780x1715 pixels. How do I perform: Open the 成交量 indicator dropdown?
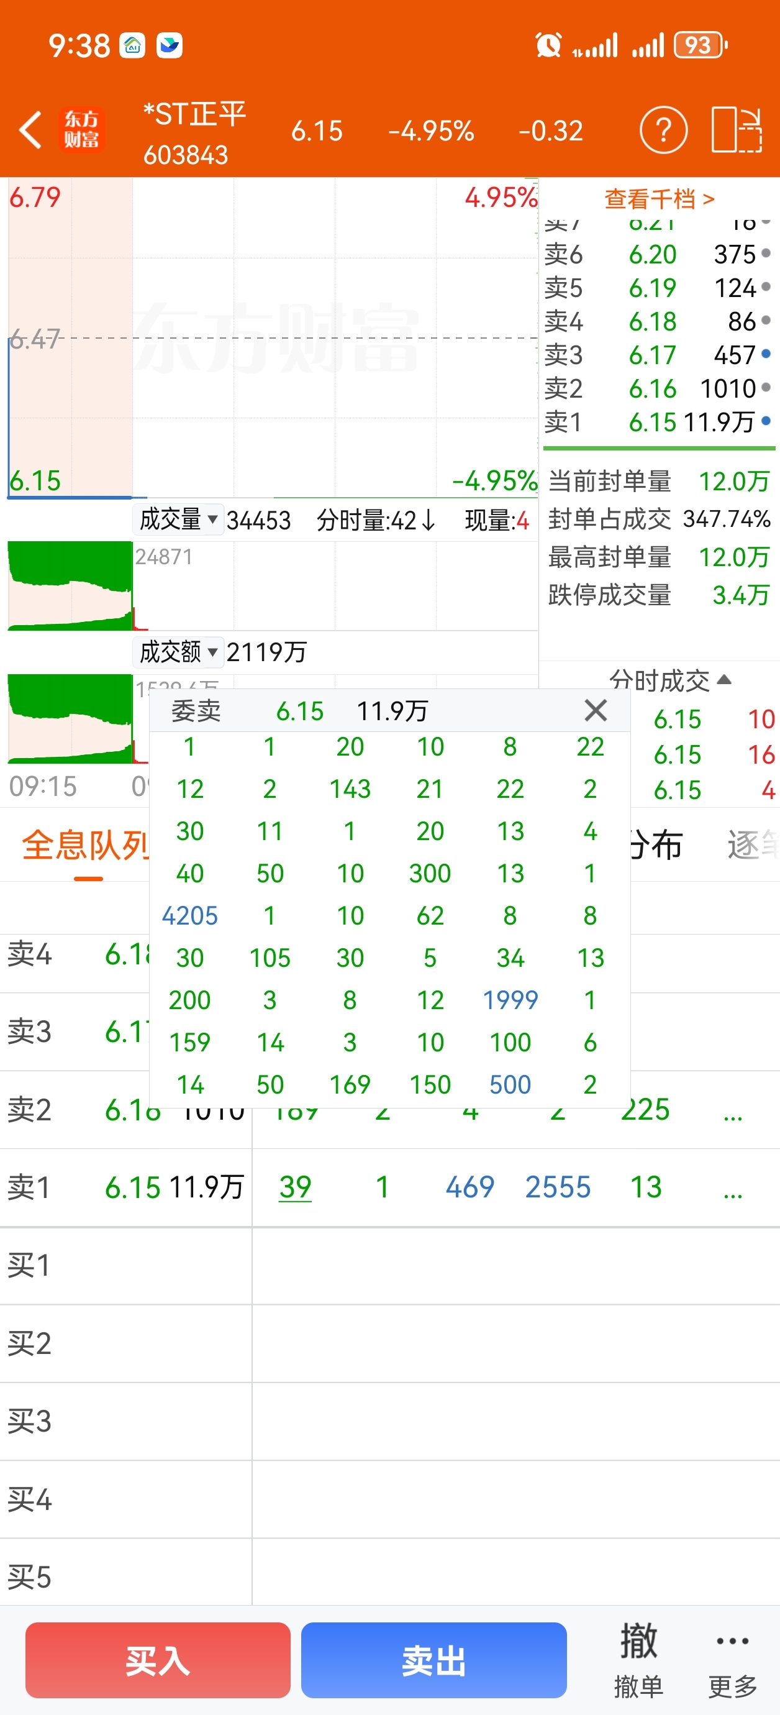(x=178, y=519)
